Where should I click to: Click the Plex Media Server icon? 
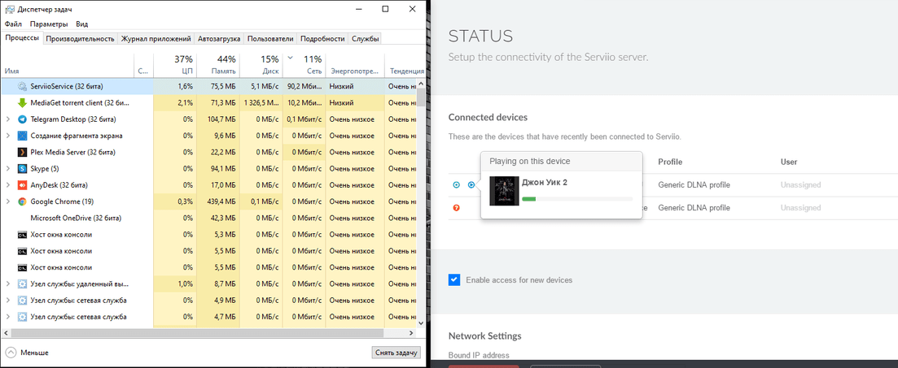22,153
